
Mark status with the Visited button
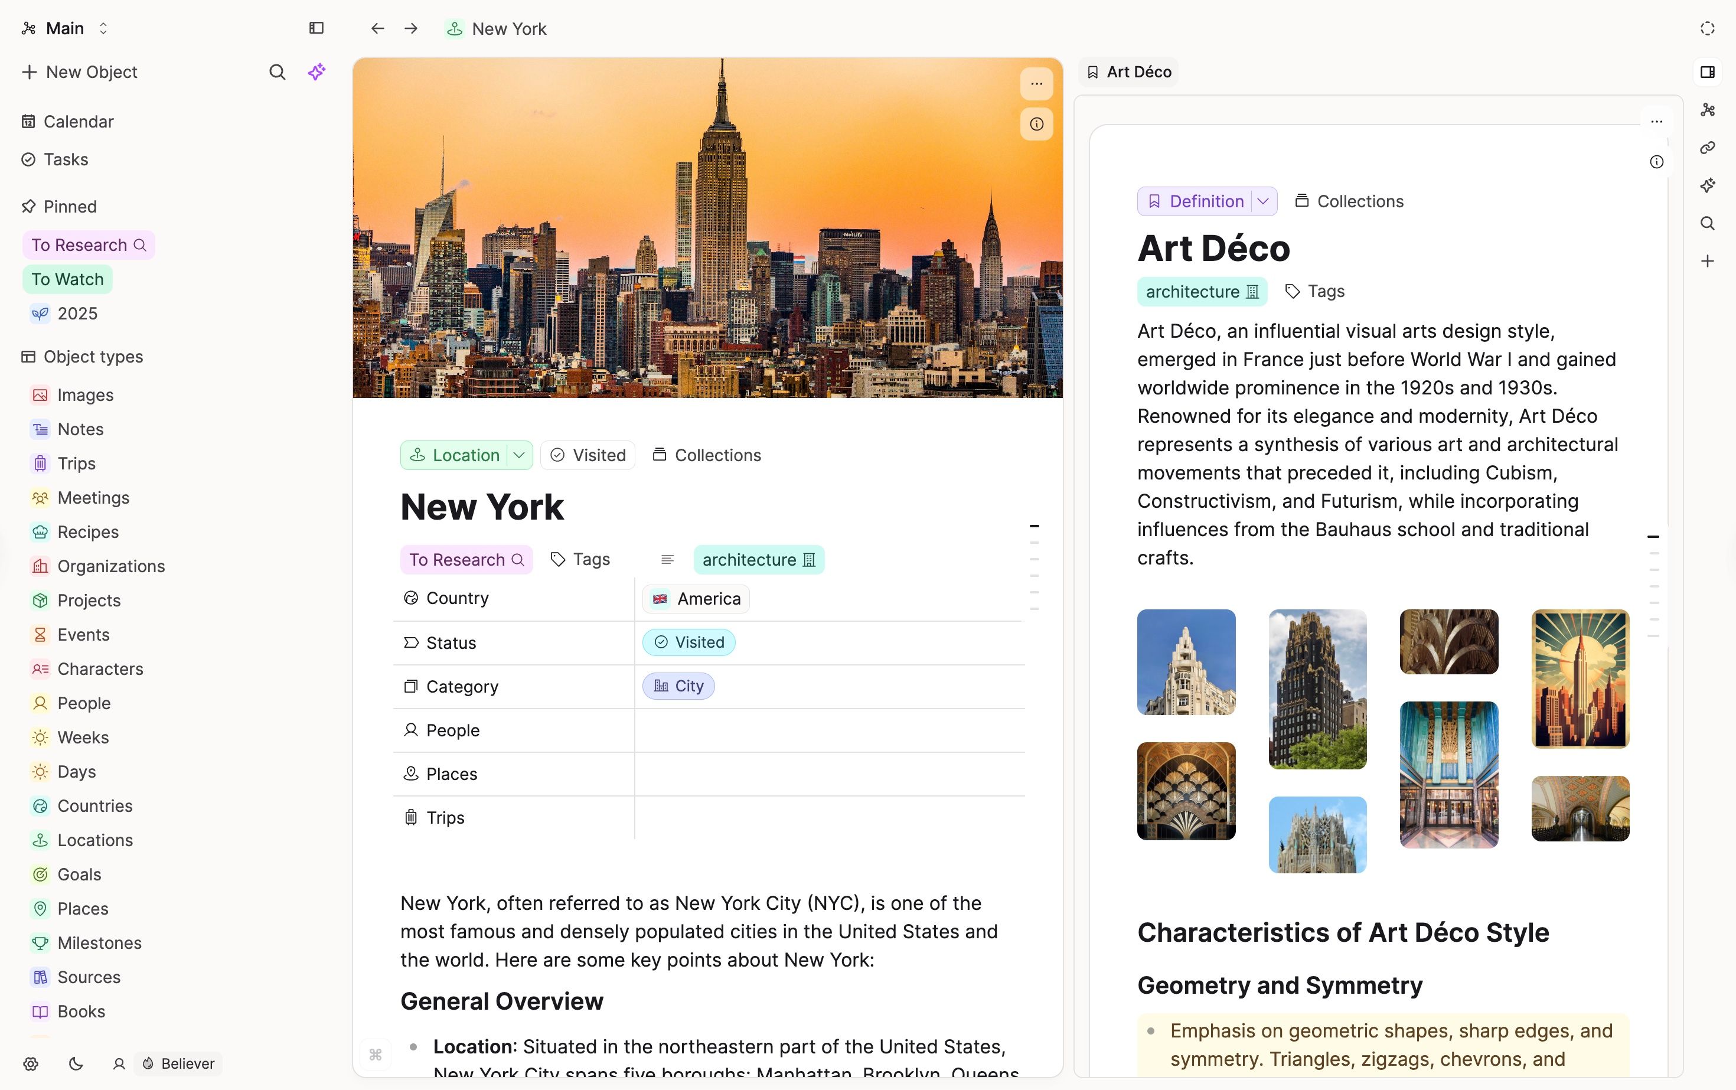[588, 455]
